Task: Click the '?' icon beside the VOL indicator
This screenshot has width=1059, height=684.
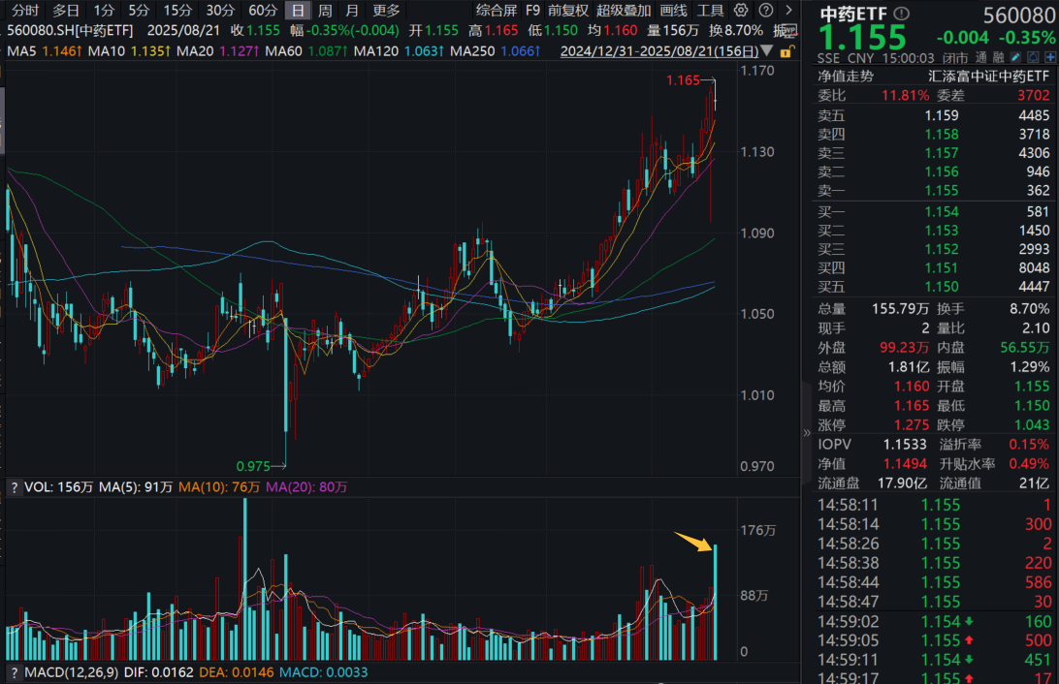Action: point(14,487)
